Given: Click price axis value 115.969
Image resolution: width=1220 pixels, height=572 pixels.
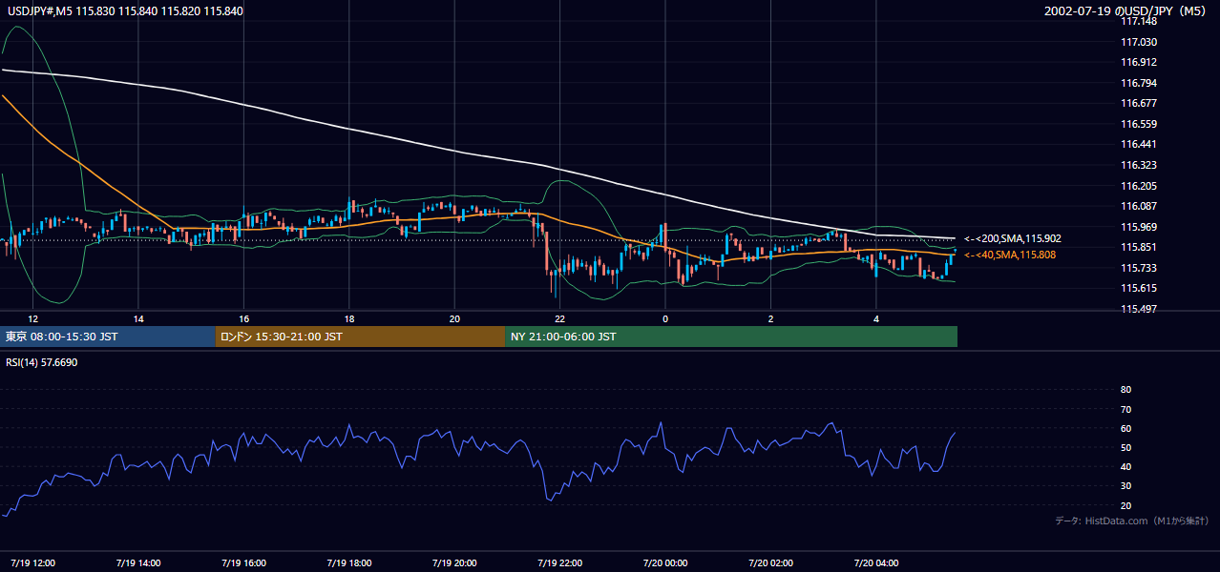Looking at the screenshot, I should click(1138, 227).
